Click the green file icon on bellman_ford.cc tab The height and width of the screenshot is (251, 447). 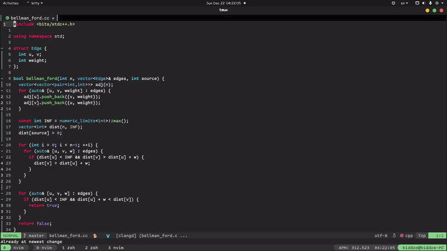click(x=7, y=18)
